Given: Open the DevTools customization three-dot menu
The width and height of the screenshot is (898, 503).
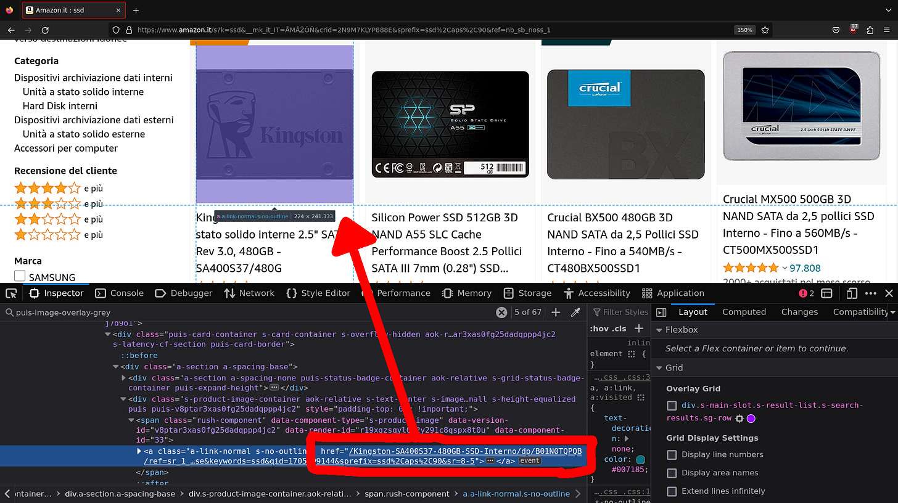Looking at the screenshot, I should [x=871, y=293].
